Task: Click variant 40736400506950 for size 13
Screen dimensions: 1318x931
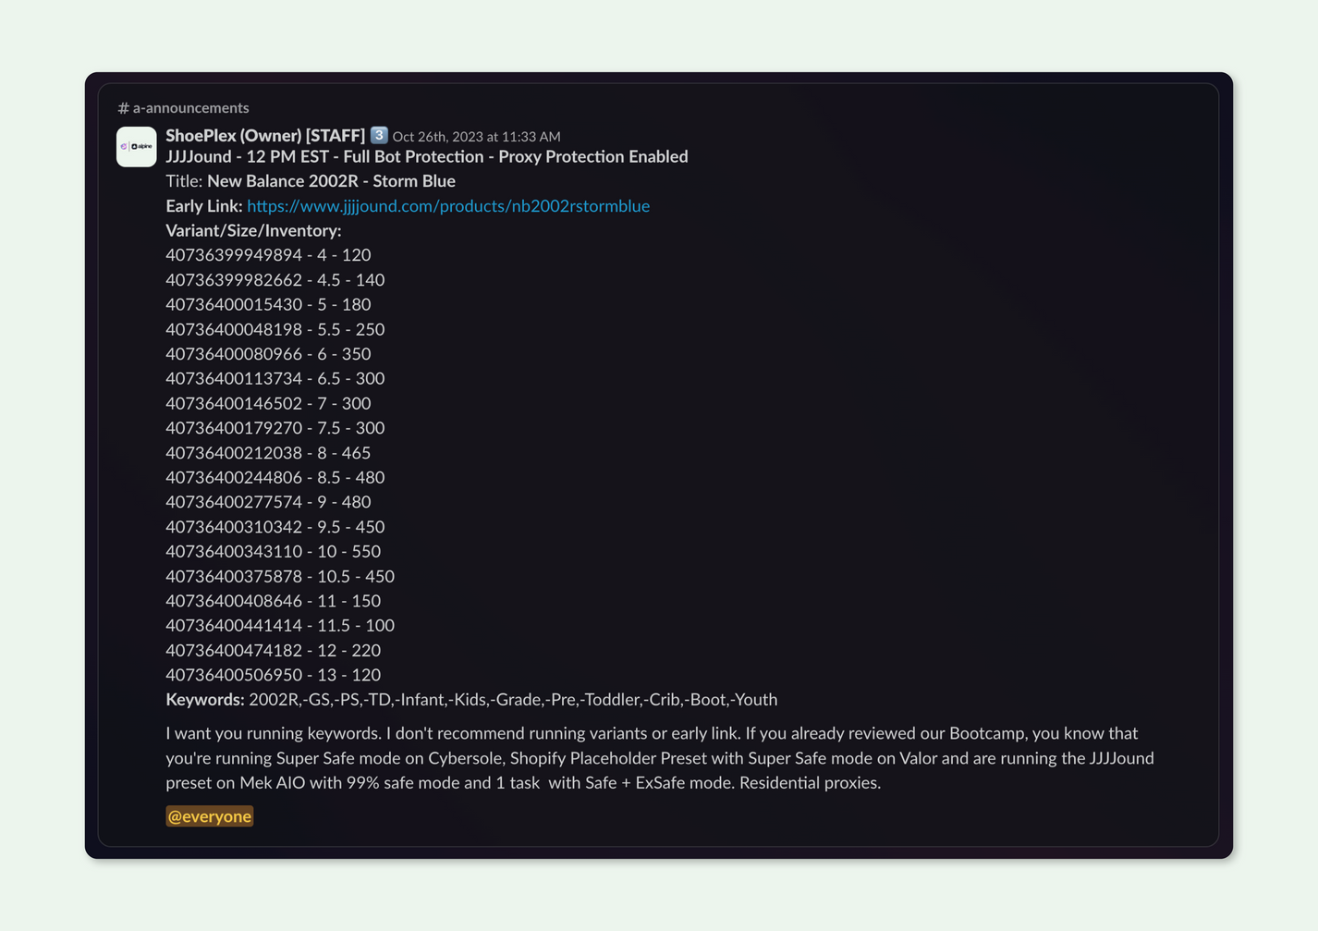Action: (x=273, y=675)
